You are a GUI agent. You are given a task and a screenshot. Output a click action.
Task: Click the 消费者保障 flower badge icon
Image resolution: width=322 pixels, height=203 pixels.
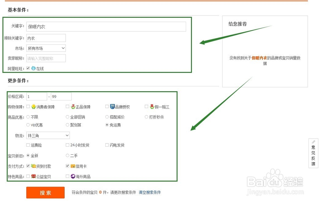tap(33, 107)
